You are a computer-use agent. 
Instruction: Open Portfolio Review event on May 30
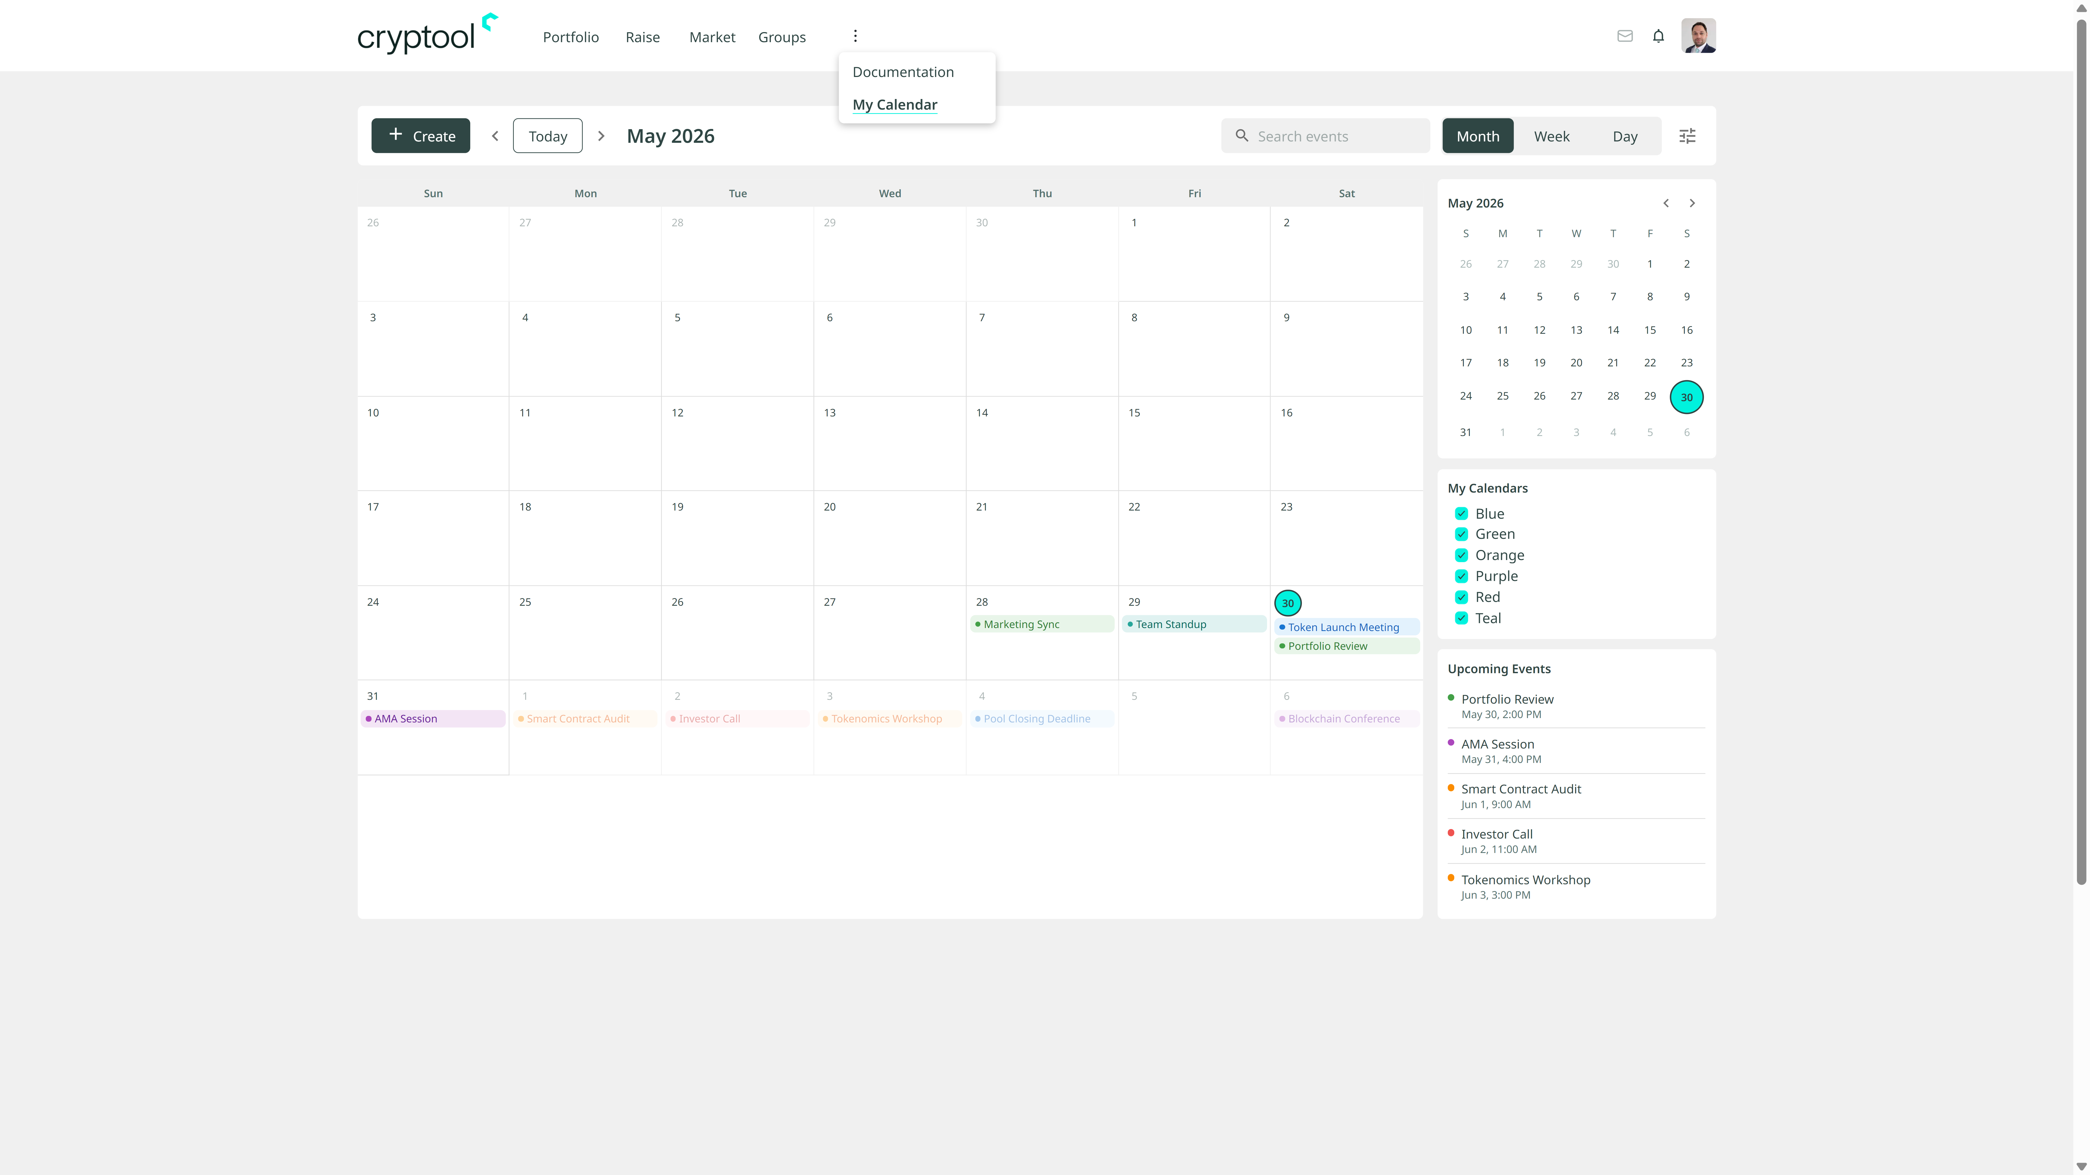tap(1347, 646)
